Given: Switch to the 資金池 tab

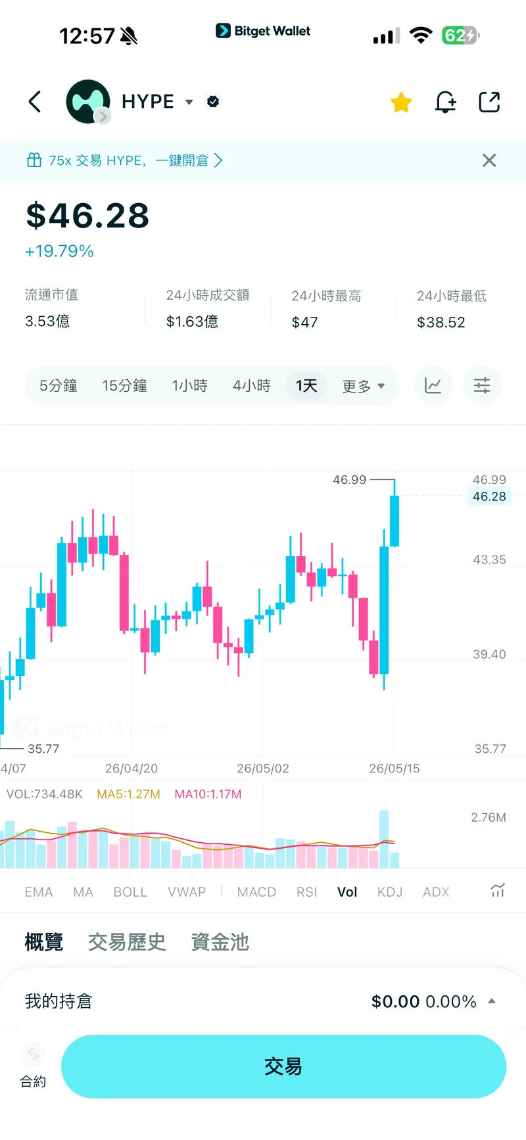Looking at the screenshot, I should 220,942.
